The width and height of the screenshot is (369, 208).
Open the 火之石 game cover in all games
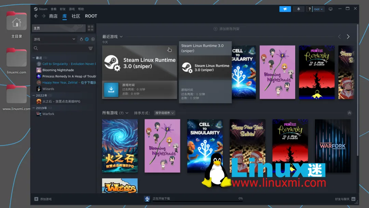120,146
